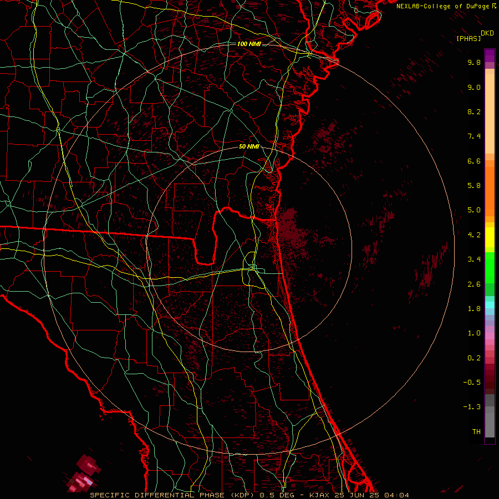Click the 6.6 scale value
The height and width of the screenshot is (499, 499).
tap(474, 161)
